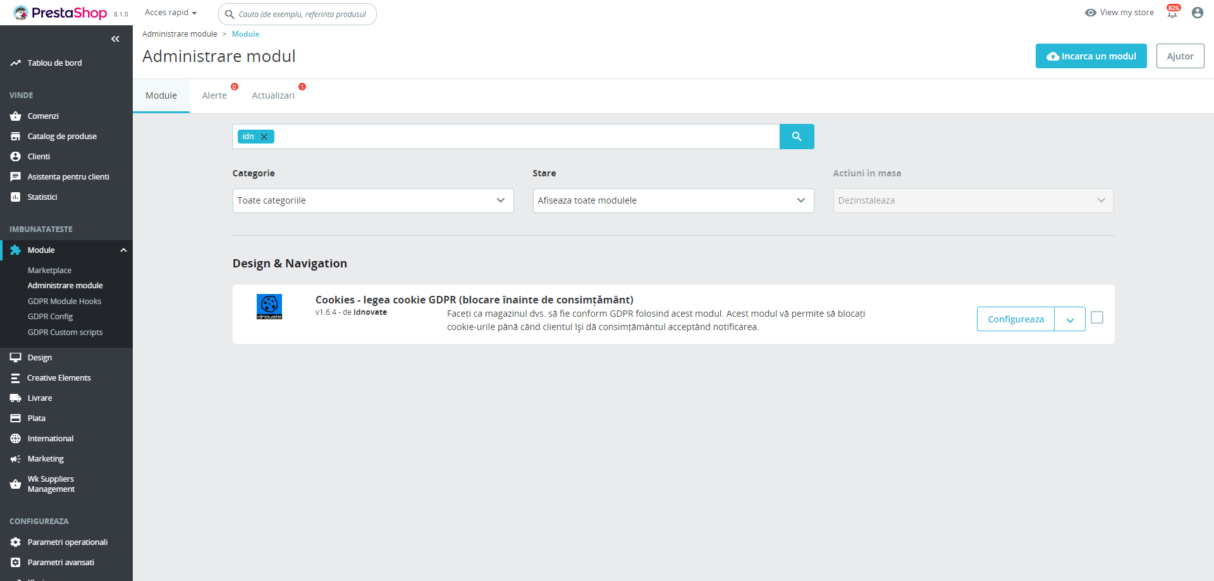
Task: Open Marketplace in the sidebar submenu
Action: (x=49, y=271)
